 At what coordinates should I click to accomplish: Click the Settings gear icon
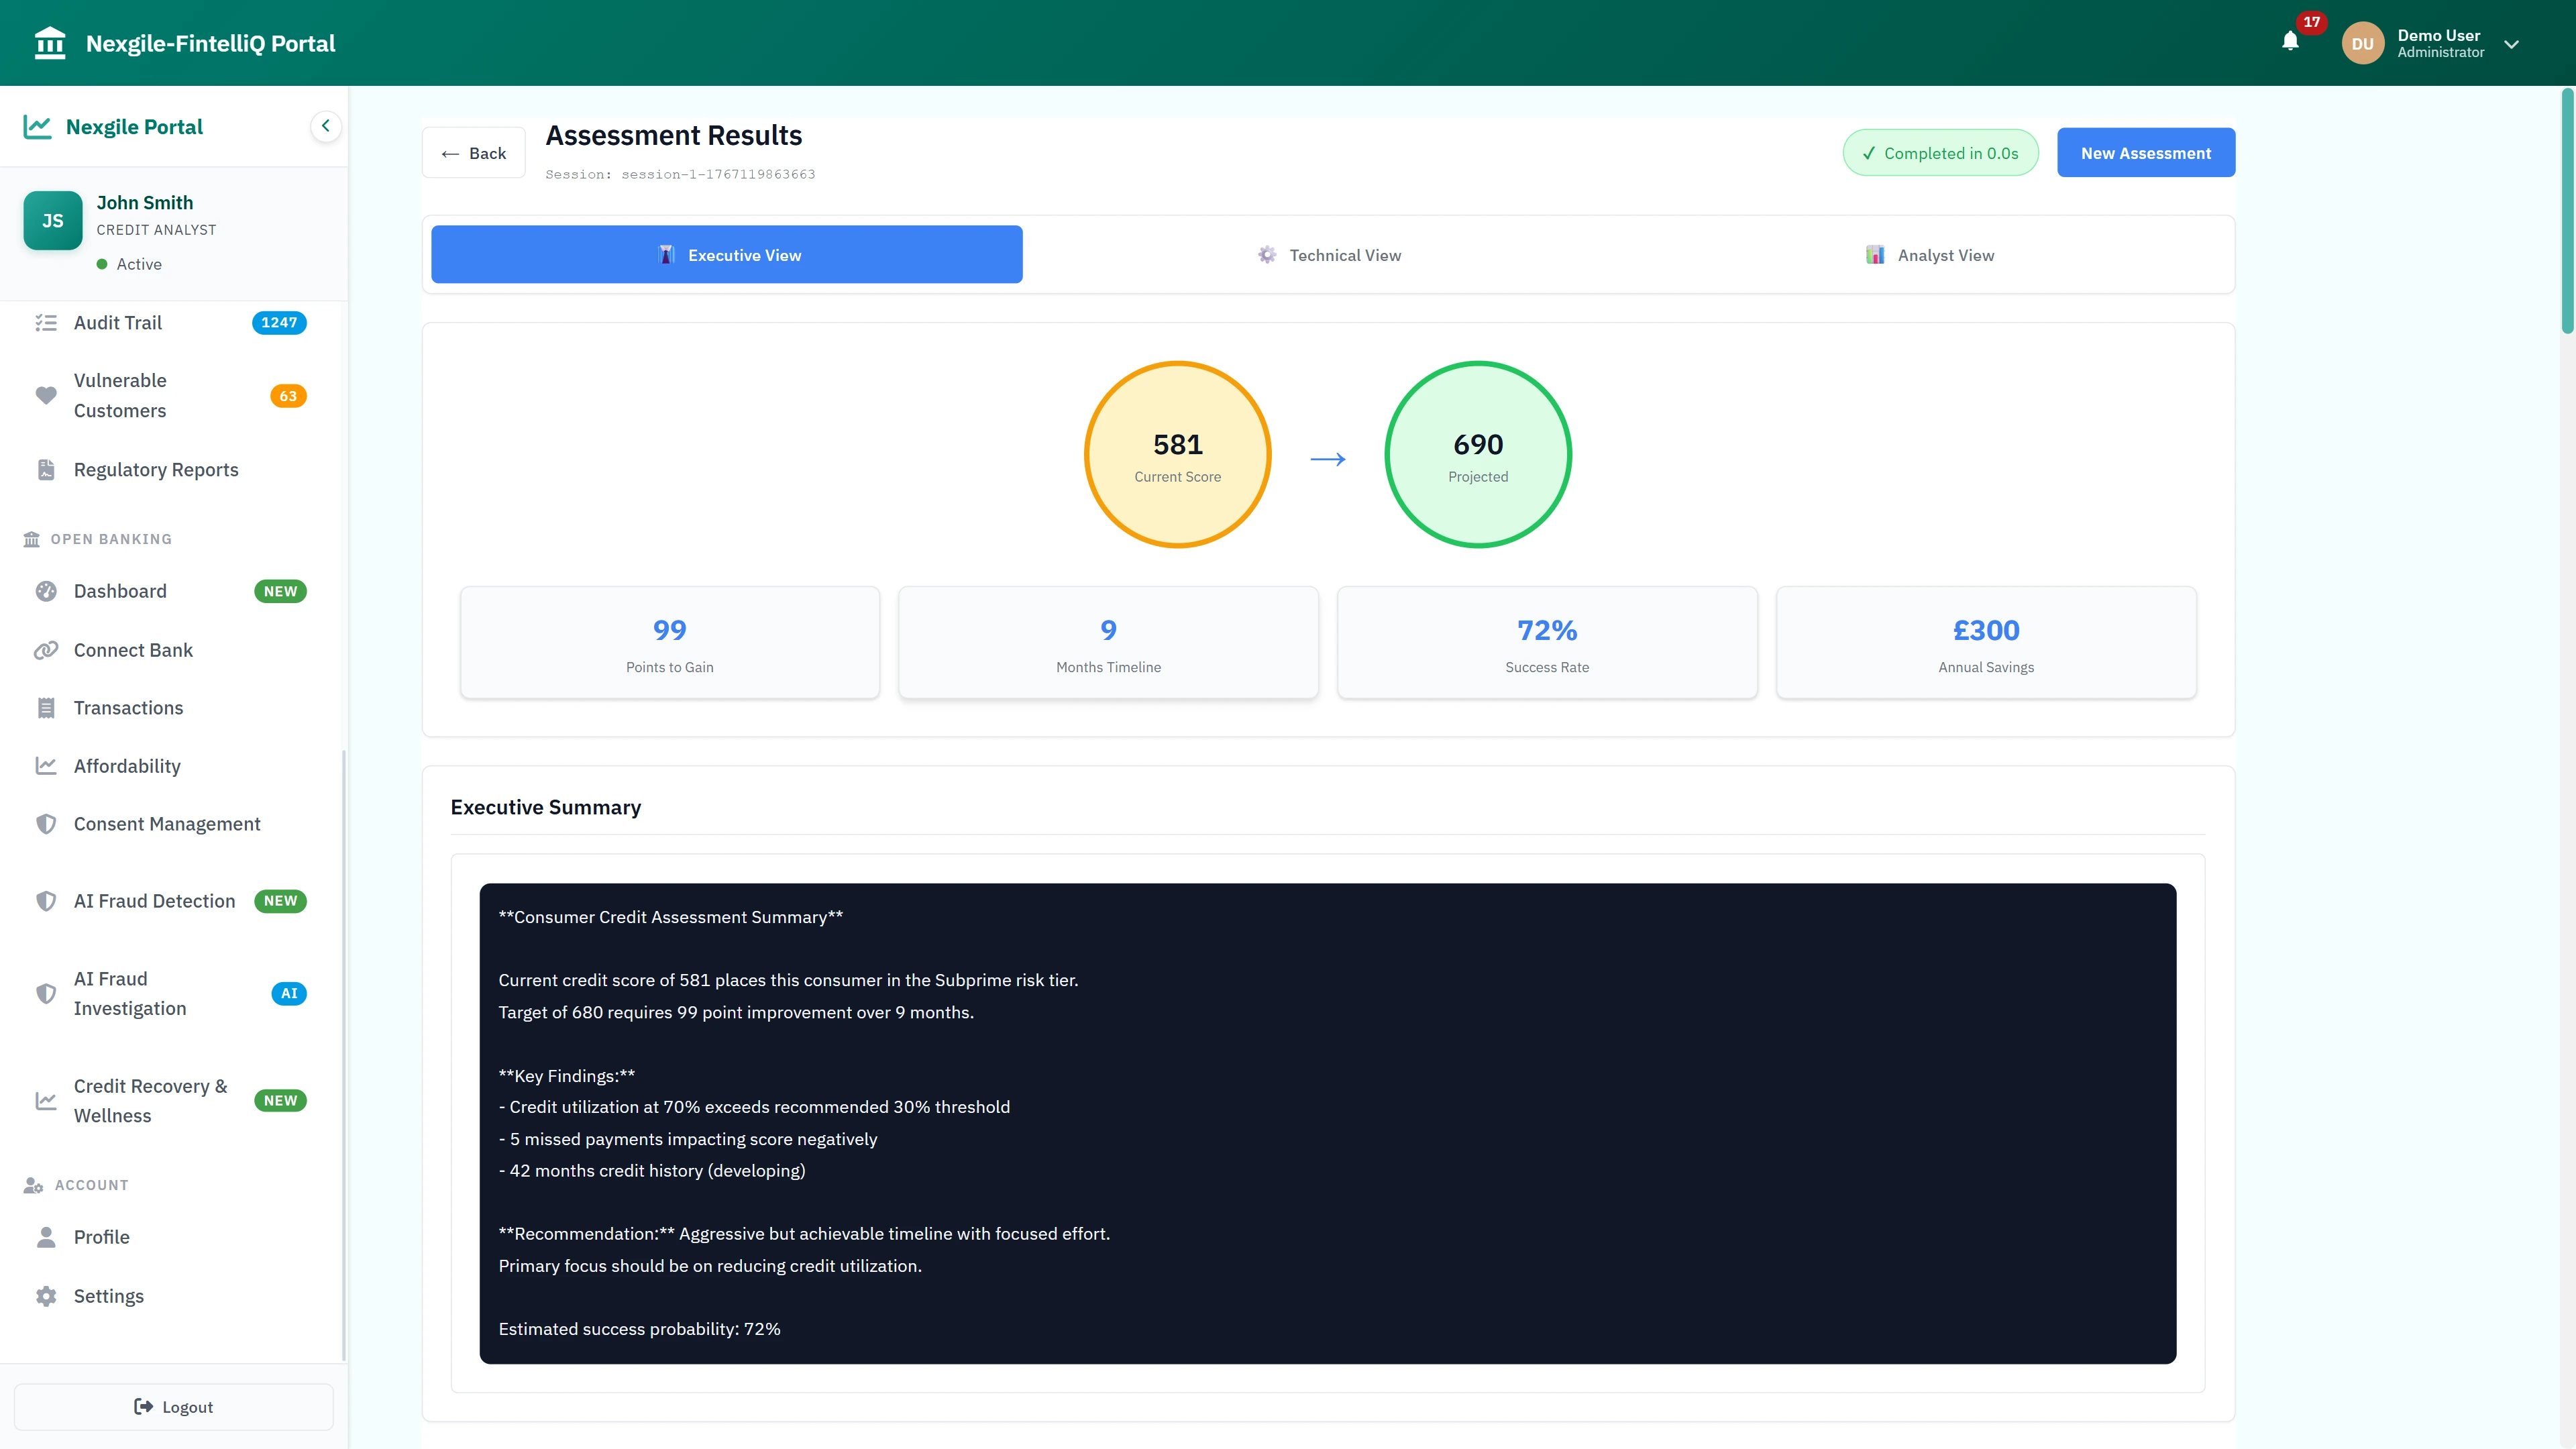(x=46, y=1297)
